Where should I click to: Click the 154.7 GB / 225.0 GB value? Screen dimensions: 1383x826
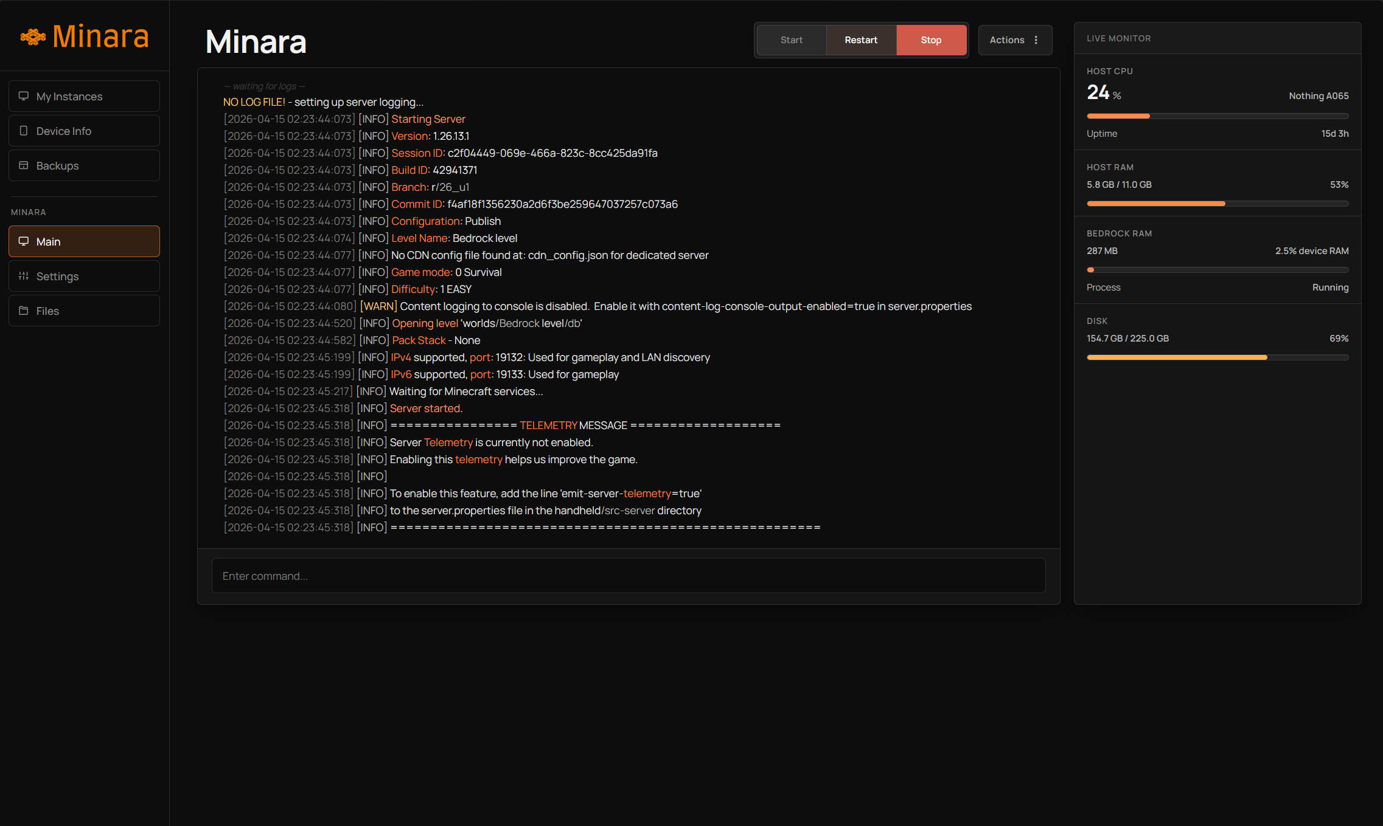[x=1127, y=339]
